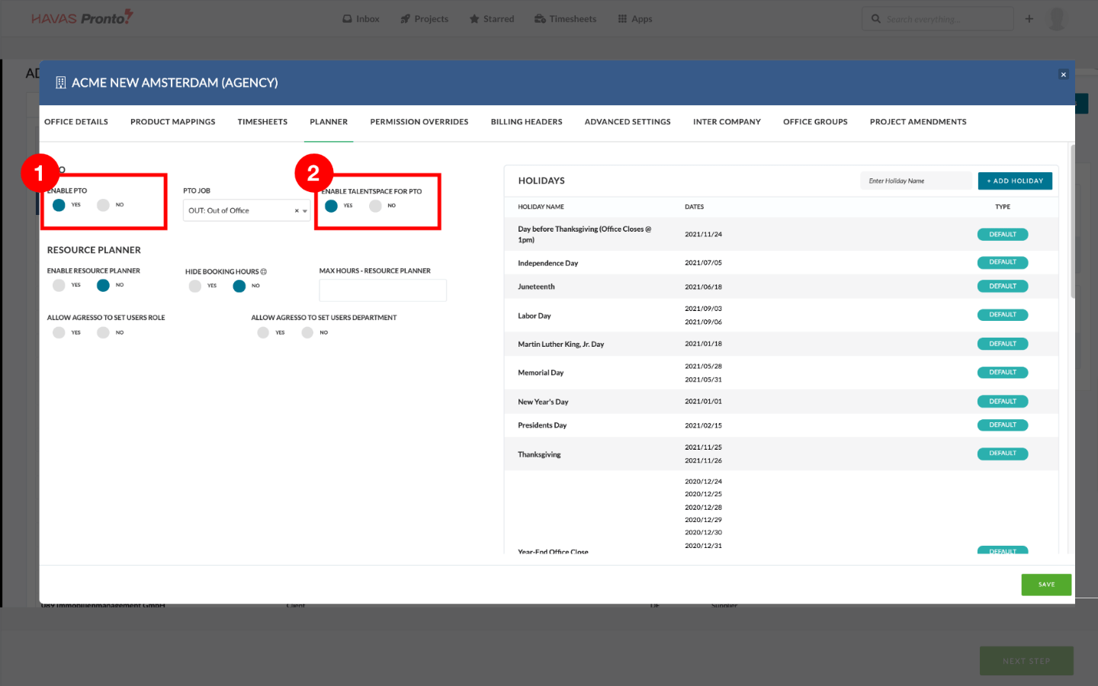Viewport: 1098px width, 686px height.
Task: Set Enable Talentspace for PTO to Yes
Action: 331,206
